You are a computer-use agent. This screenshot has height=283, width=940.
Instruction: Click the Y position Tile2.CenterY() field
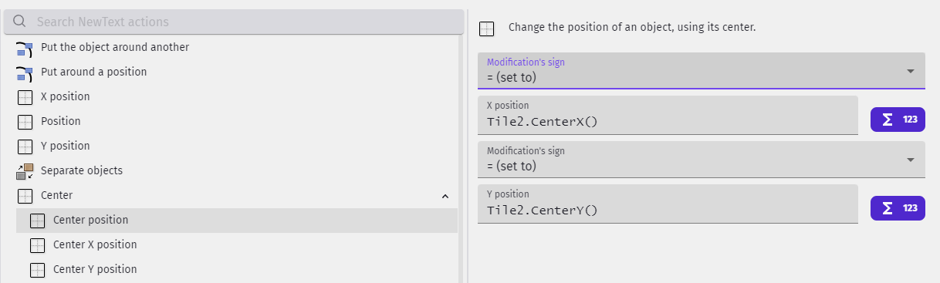tap(668, 204)
